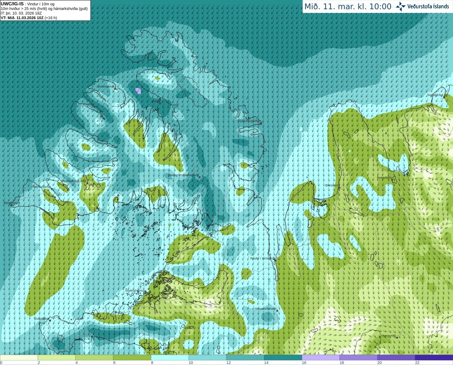
Task: Click the Bergstaðir station marker
Action: (x=392, y=179)
